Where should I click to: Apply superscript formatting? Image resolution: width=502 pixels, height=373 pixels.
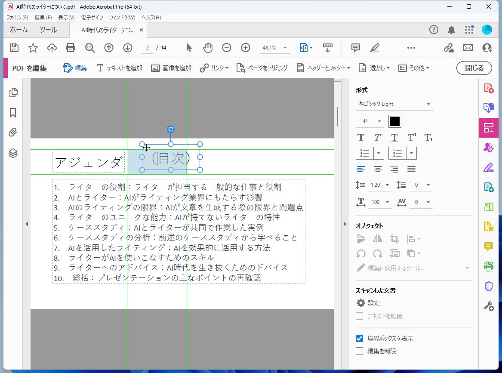411,137
